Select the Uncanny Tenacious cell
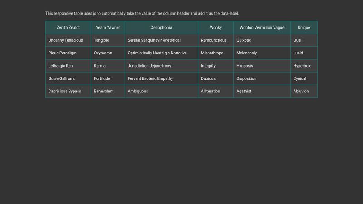 tap(68, 40)
